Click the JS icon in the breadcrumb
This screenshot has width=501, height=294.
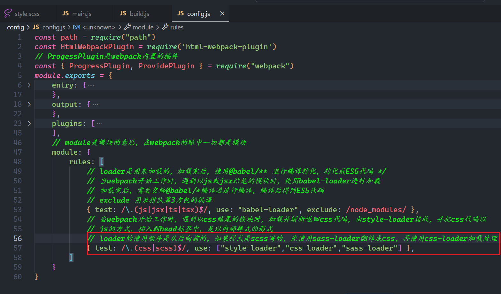point(36,27)
